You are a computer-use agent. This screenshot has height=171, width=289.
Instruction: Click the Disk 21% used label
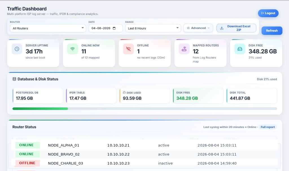pyautogui.click(x=267, y=79)
